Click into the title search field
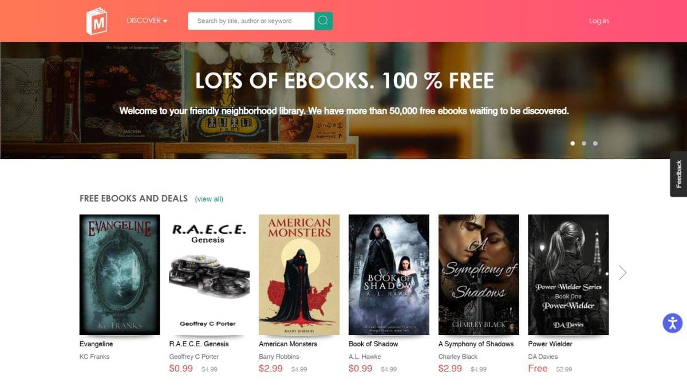Viewport: 687px width, 387px height. [251, 21]
